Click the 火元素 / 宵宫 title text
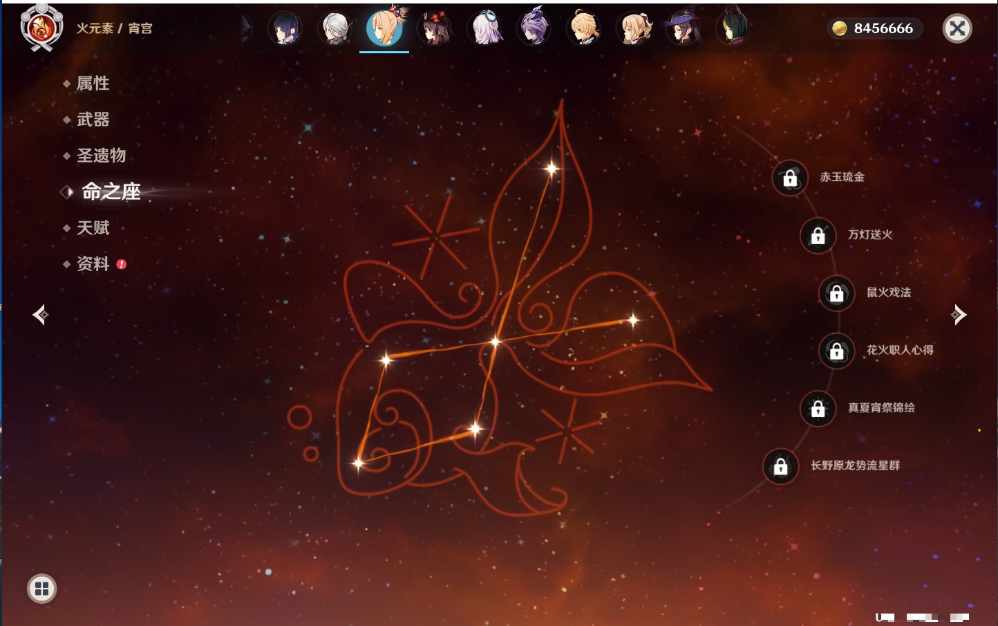 point(114,28)
